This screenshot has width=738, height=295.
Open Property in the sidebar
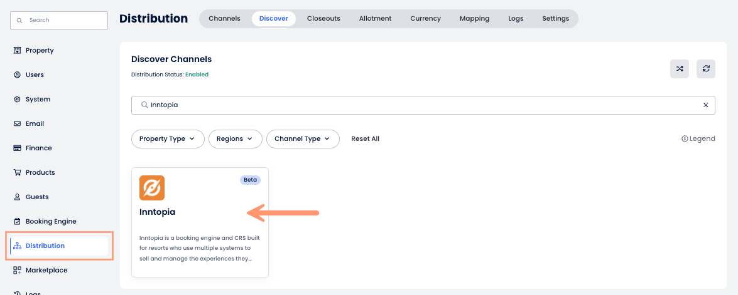coord(39,50)
